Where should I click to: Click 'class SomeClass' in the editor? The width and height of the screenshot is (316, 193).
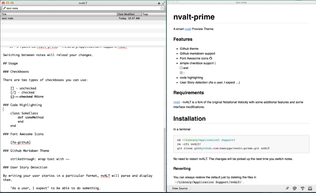point(24,113)
